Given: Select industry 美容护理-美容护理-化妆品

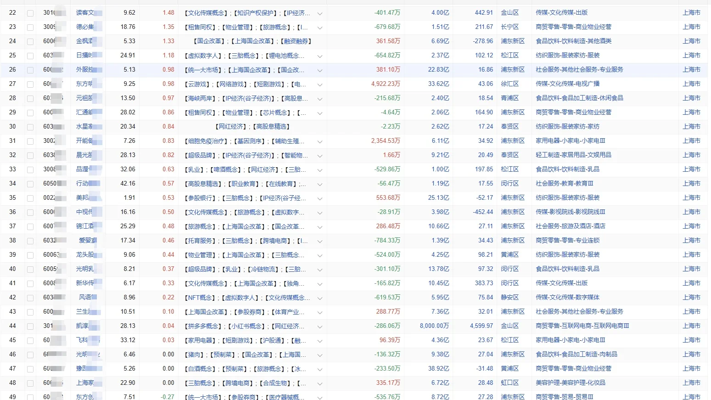Looking at the screenshot, I should click(x=571, y=383).
